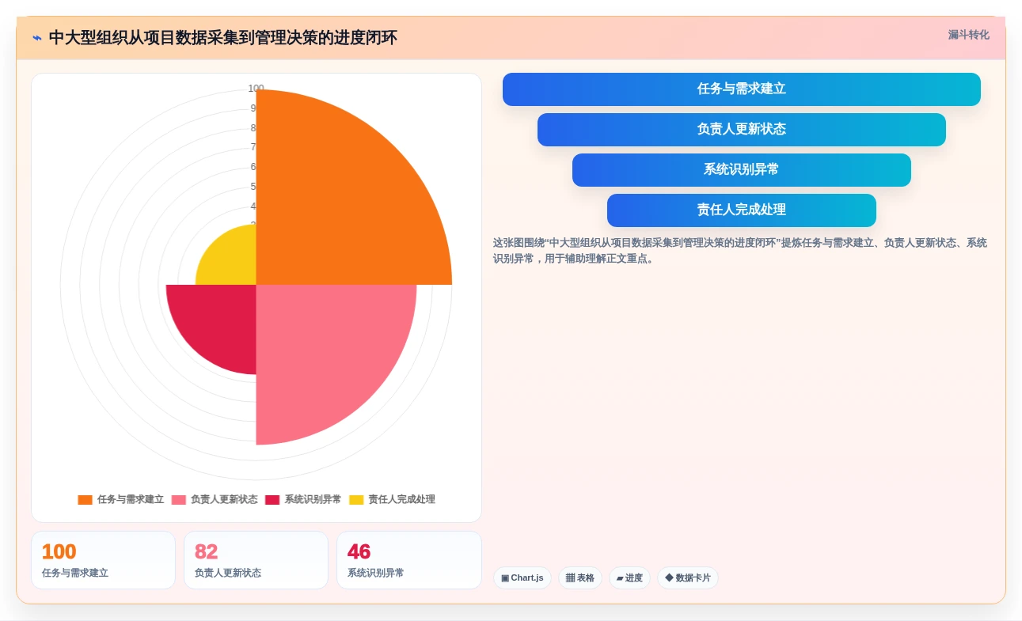1022x621 pixels.
Task: Click the Chart.js tag chip
Action: 522,578
